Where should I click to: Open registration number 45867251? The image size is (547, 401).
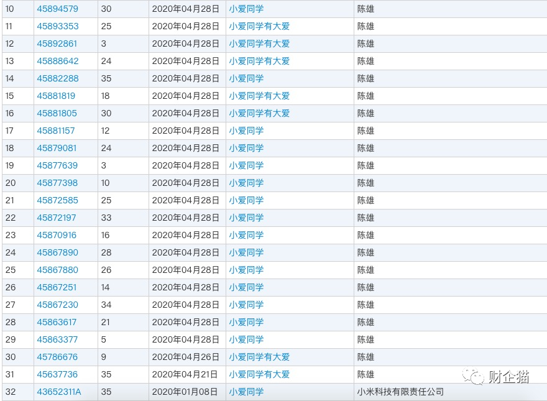tap(57, 288)
